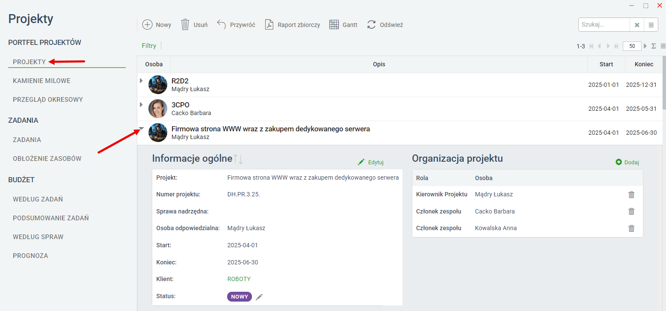Click Edytuj to edit general information

pyautogui.click(x=370, y=162)
